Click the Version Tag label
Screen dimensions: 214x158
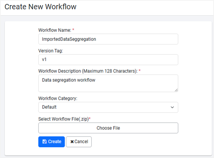point(51,51)
